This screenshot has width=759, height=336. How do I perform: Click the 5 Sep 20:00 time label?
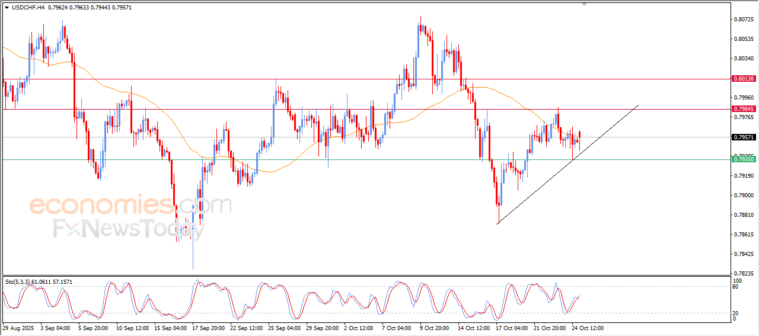pyautogui.click(x=92, y=328)
